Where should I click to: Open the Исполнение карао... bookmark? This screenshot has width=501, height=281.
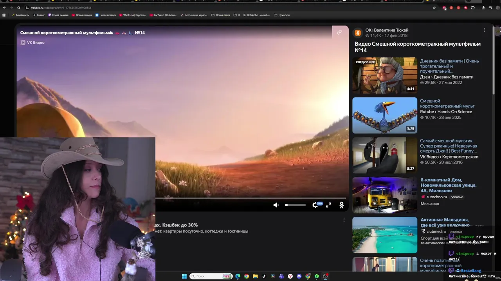194,15
